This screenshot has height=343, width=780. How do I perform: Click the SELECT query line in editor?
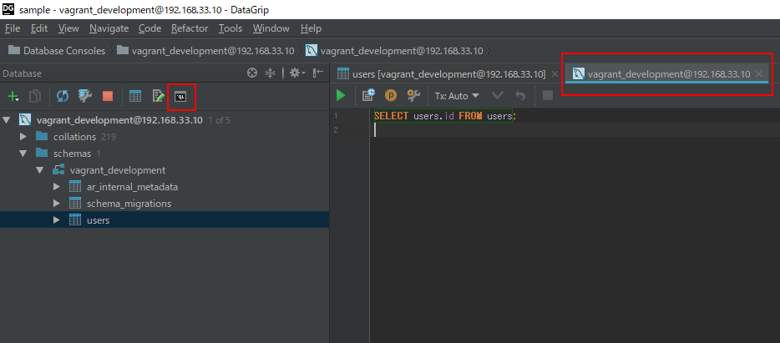pyautogui.click(x=445, y=116)
